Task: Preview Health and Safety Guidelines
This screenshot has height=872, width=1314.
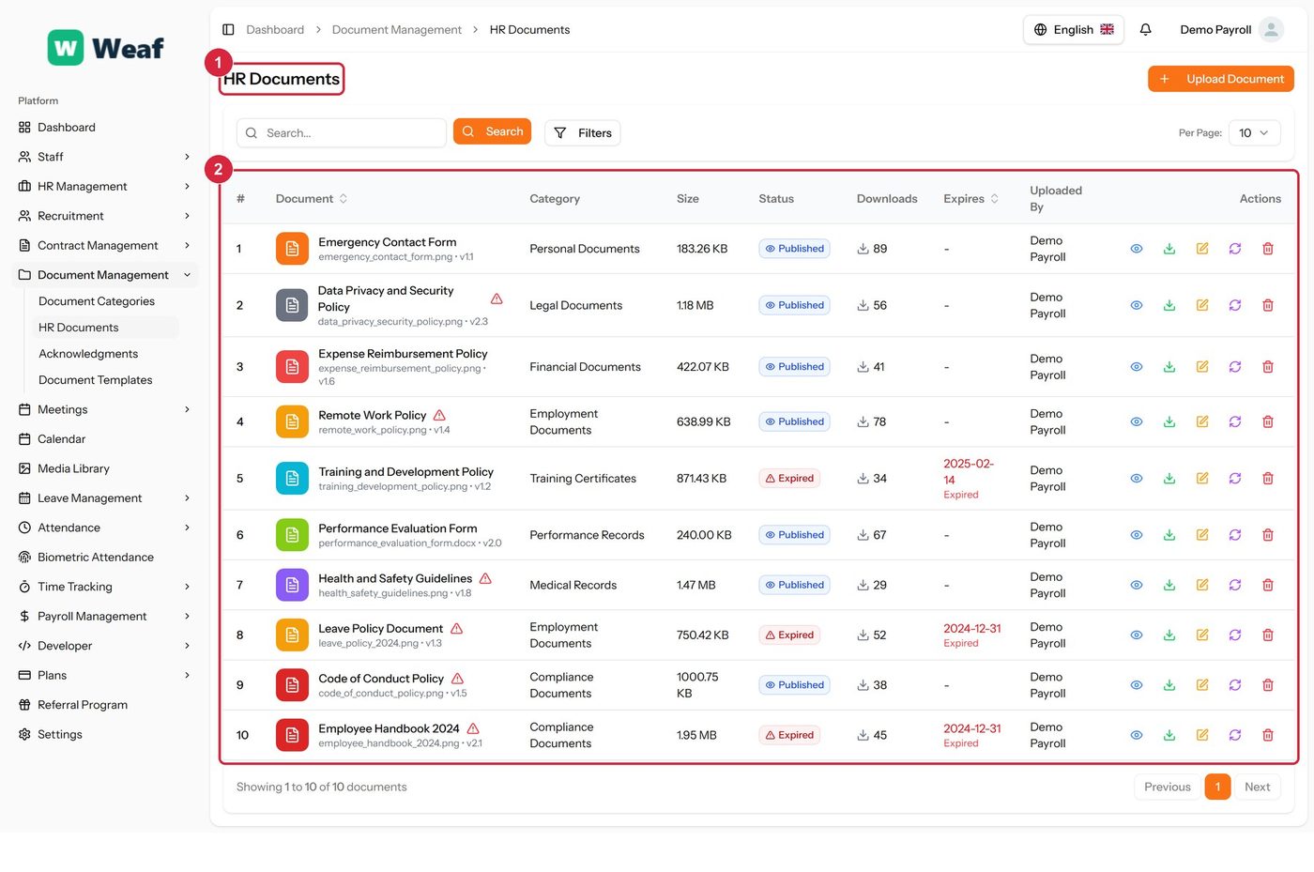Action: [x=1137, y=585]
